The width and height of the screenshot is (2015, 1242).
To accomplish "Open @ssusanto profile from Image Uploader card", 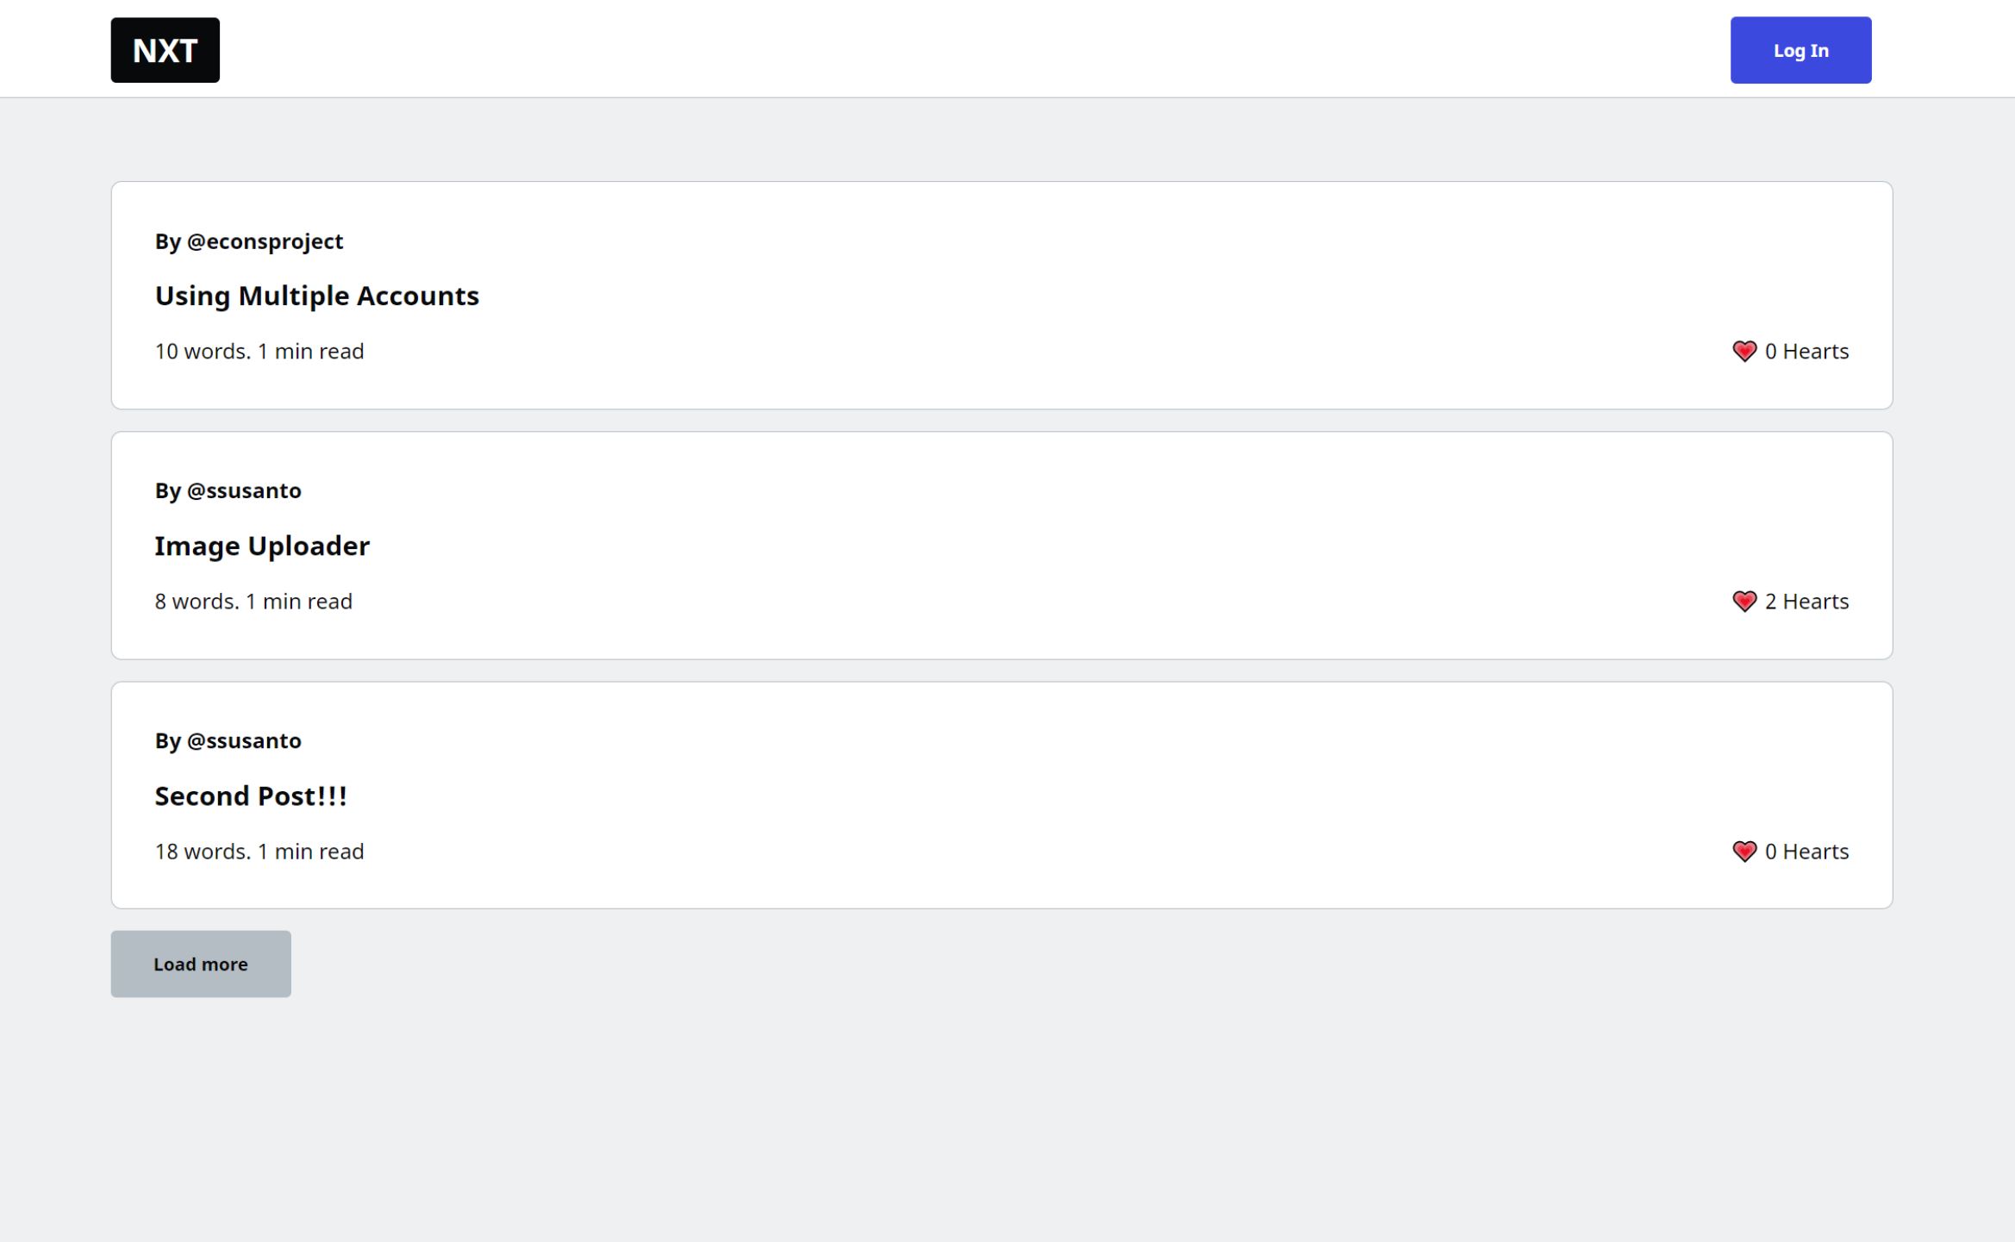I will point(244,491).
